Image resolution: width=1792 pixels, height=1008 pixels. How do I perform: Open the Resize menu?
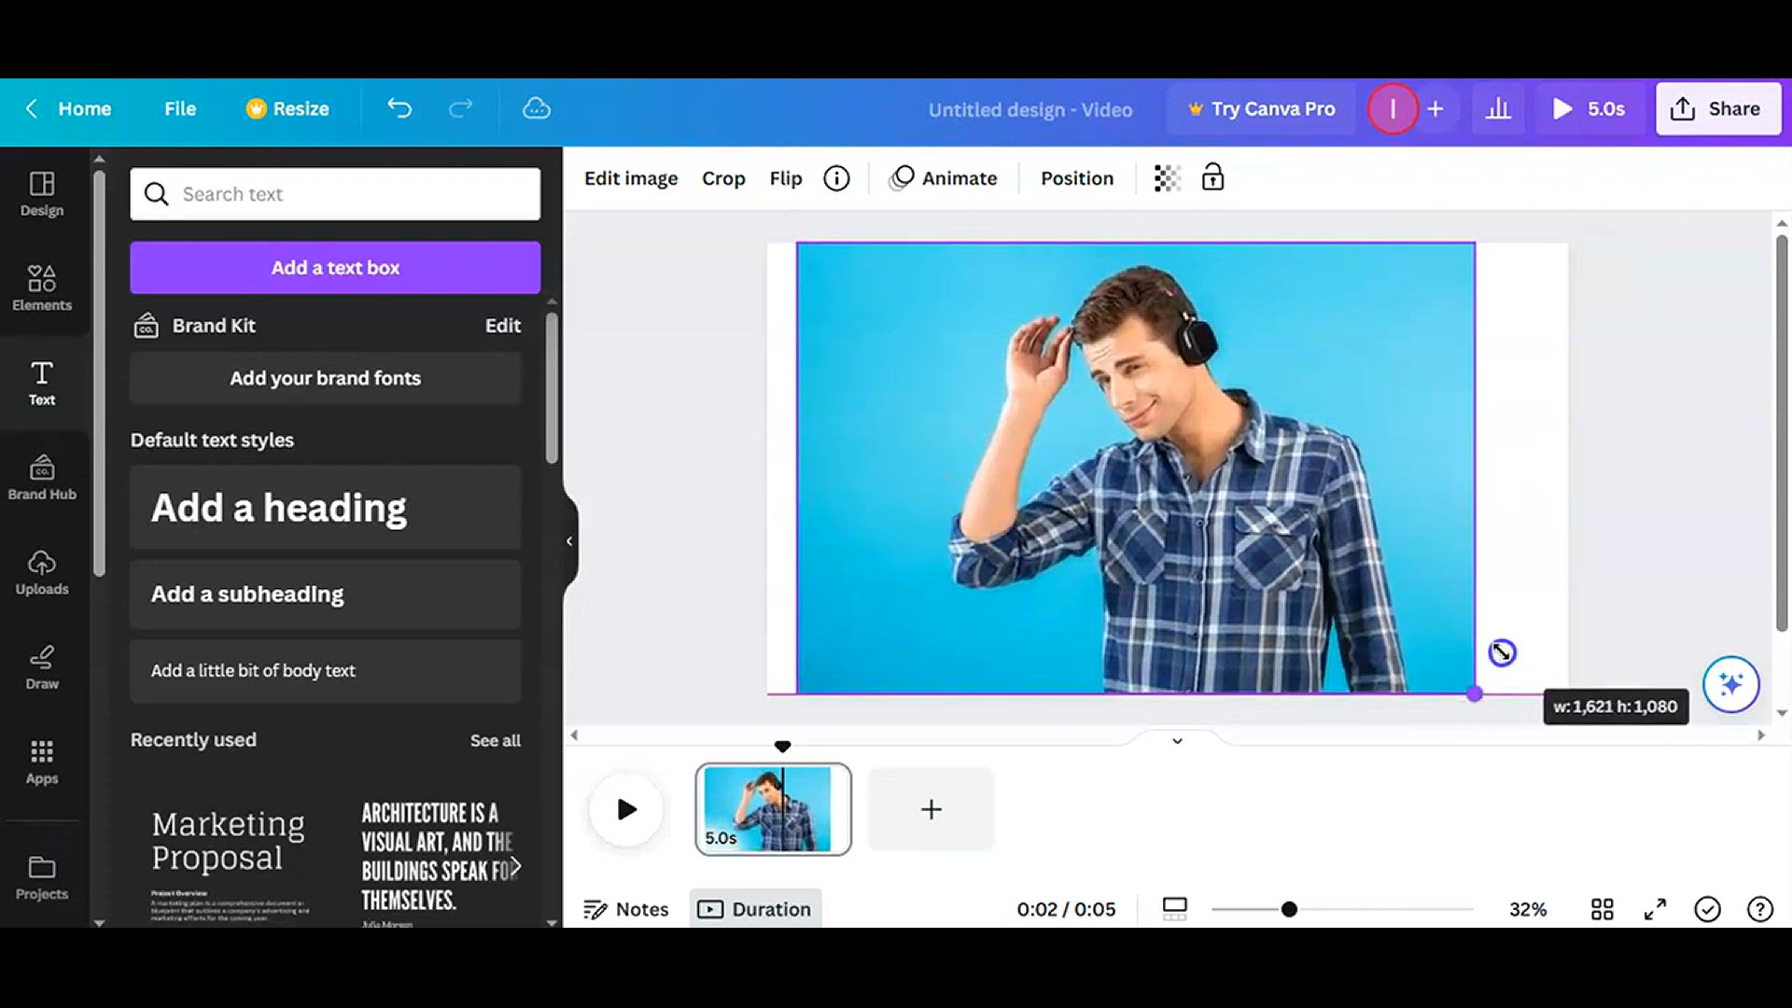[287, 109]
